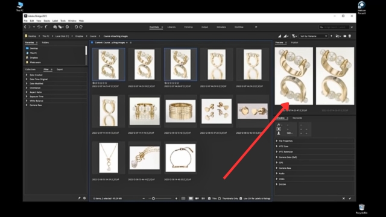Rotate selection 90° counterclockwise

[77, 27]
